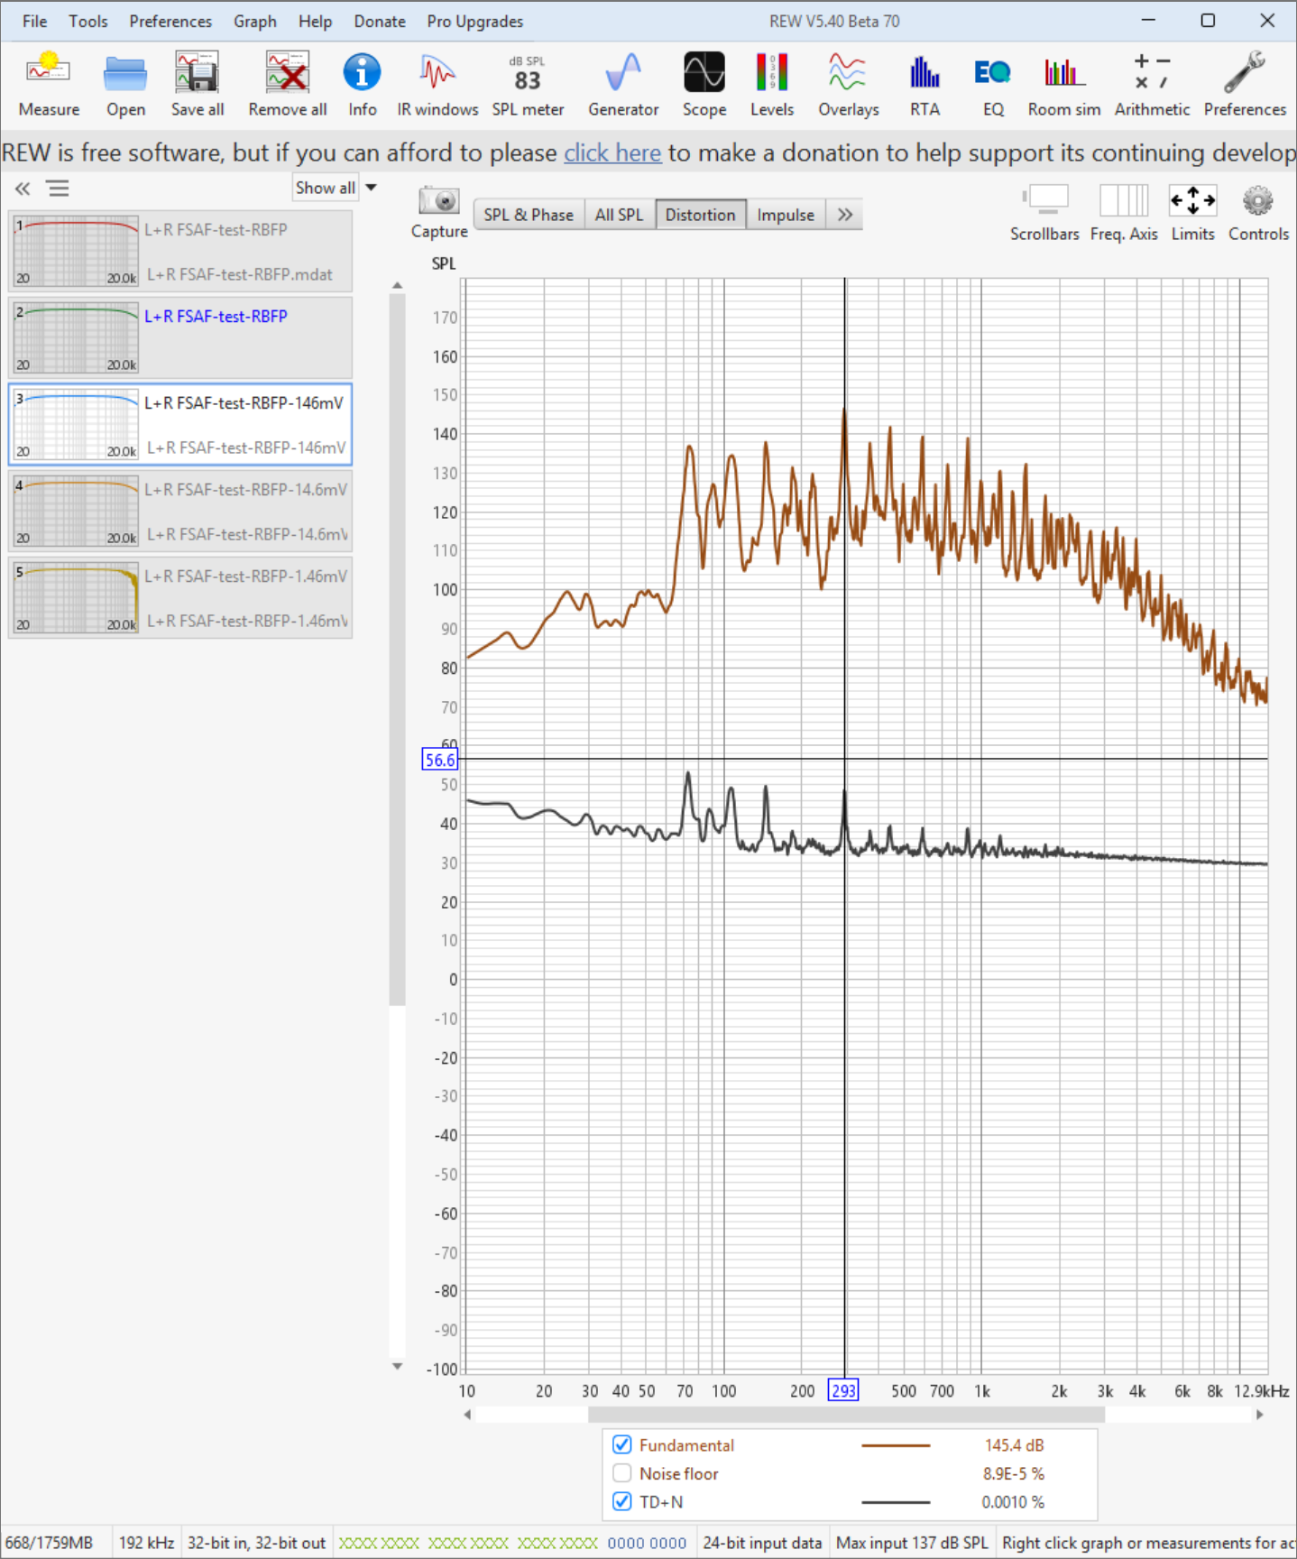Click the 24-bit input data status
The image size is (1297, 1559).
pyautogui.click(x=762, y=1543)
